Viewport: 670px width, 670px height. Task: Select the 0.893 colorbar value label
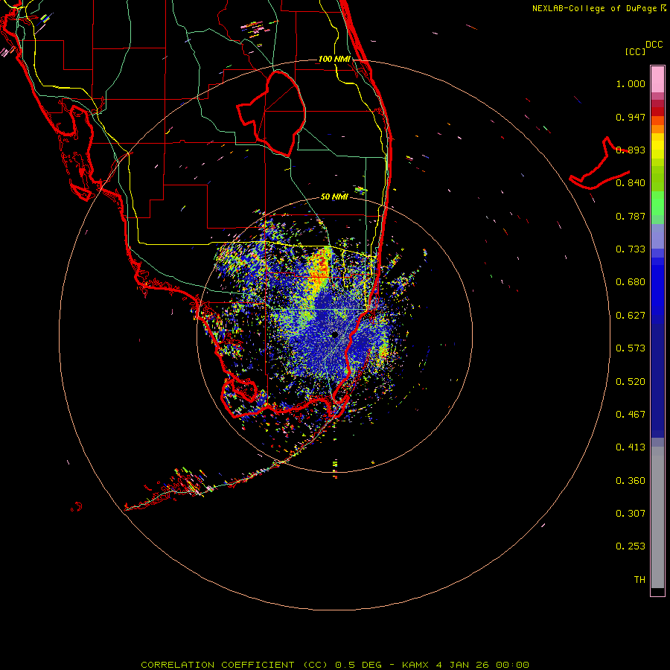(x=631, y=150)
